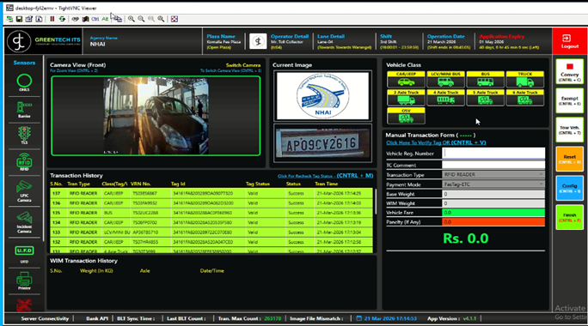Click the Printer sensor icon

(24, 279)
